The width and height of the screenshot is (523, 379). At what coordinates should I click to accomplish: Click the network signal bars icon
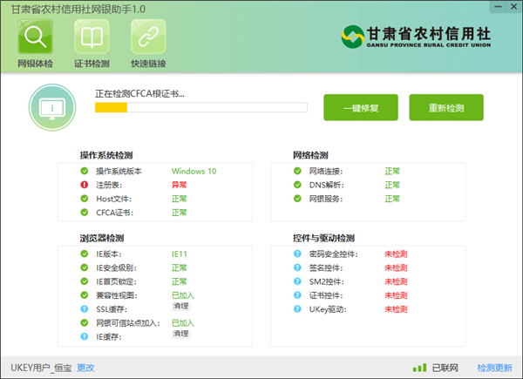coord(419,368)
